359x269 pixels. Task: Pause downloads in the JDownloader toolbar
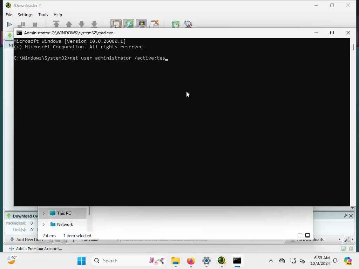click(21, 24)
